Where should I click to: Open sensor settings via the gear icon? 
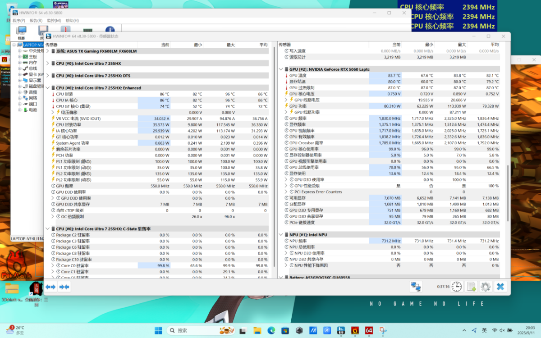tap(486, 287)
